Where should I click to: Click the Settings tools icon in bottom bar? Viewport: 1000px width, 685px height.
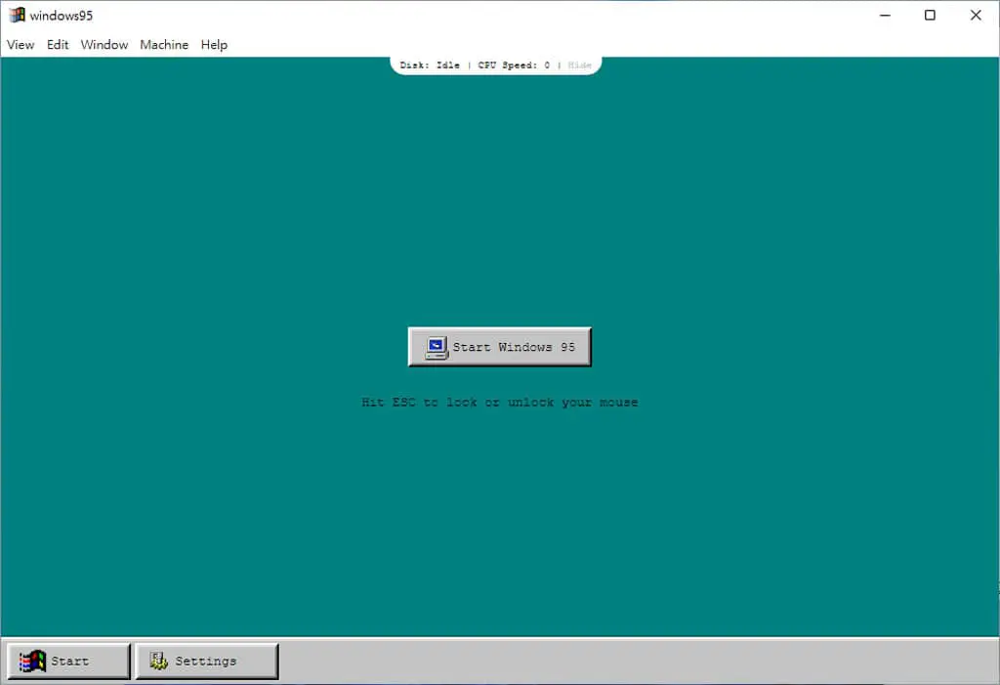click(158, 661)
